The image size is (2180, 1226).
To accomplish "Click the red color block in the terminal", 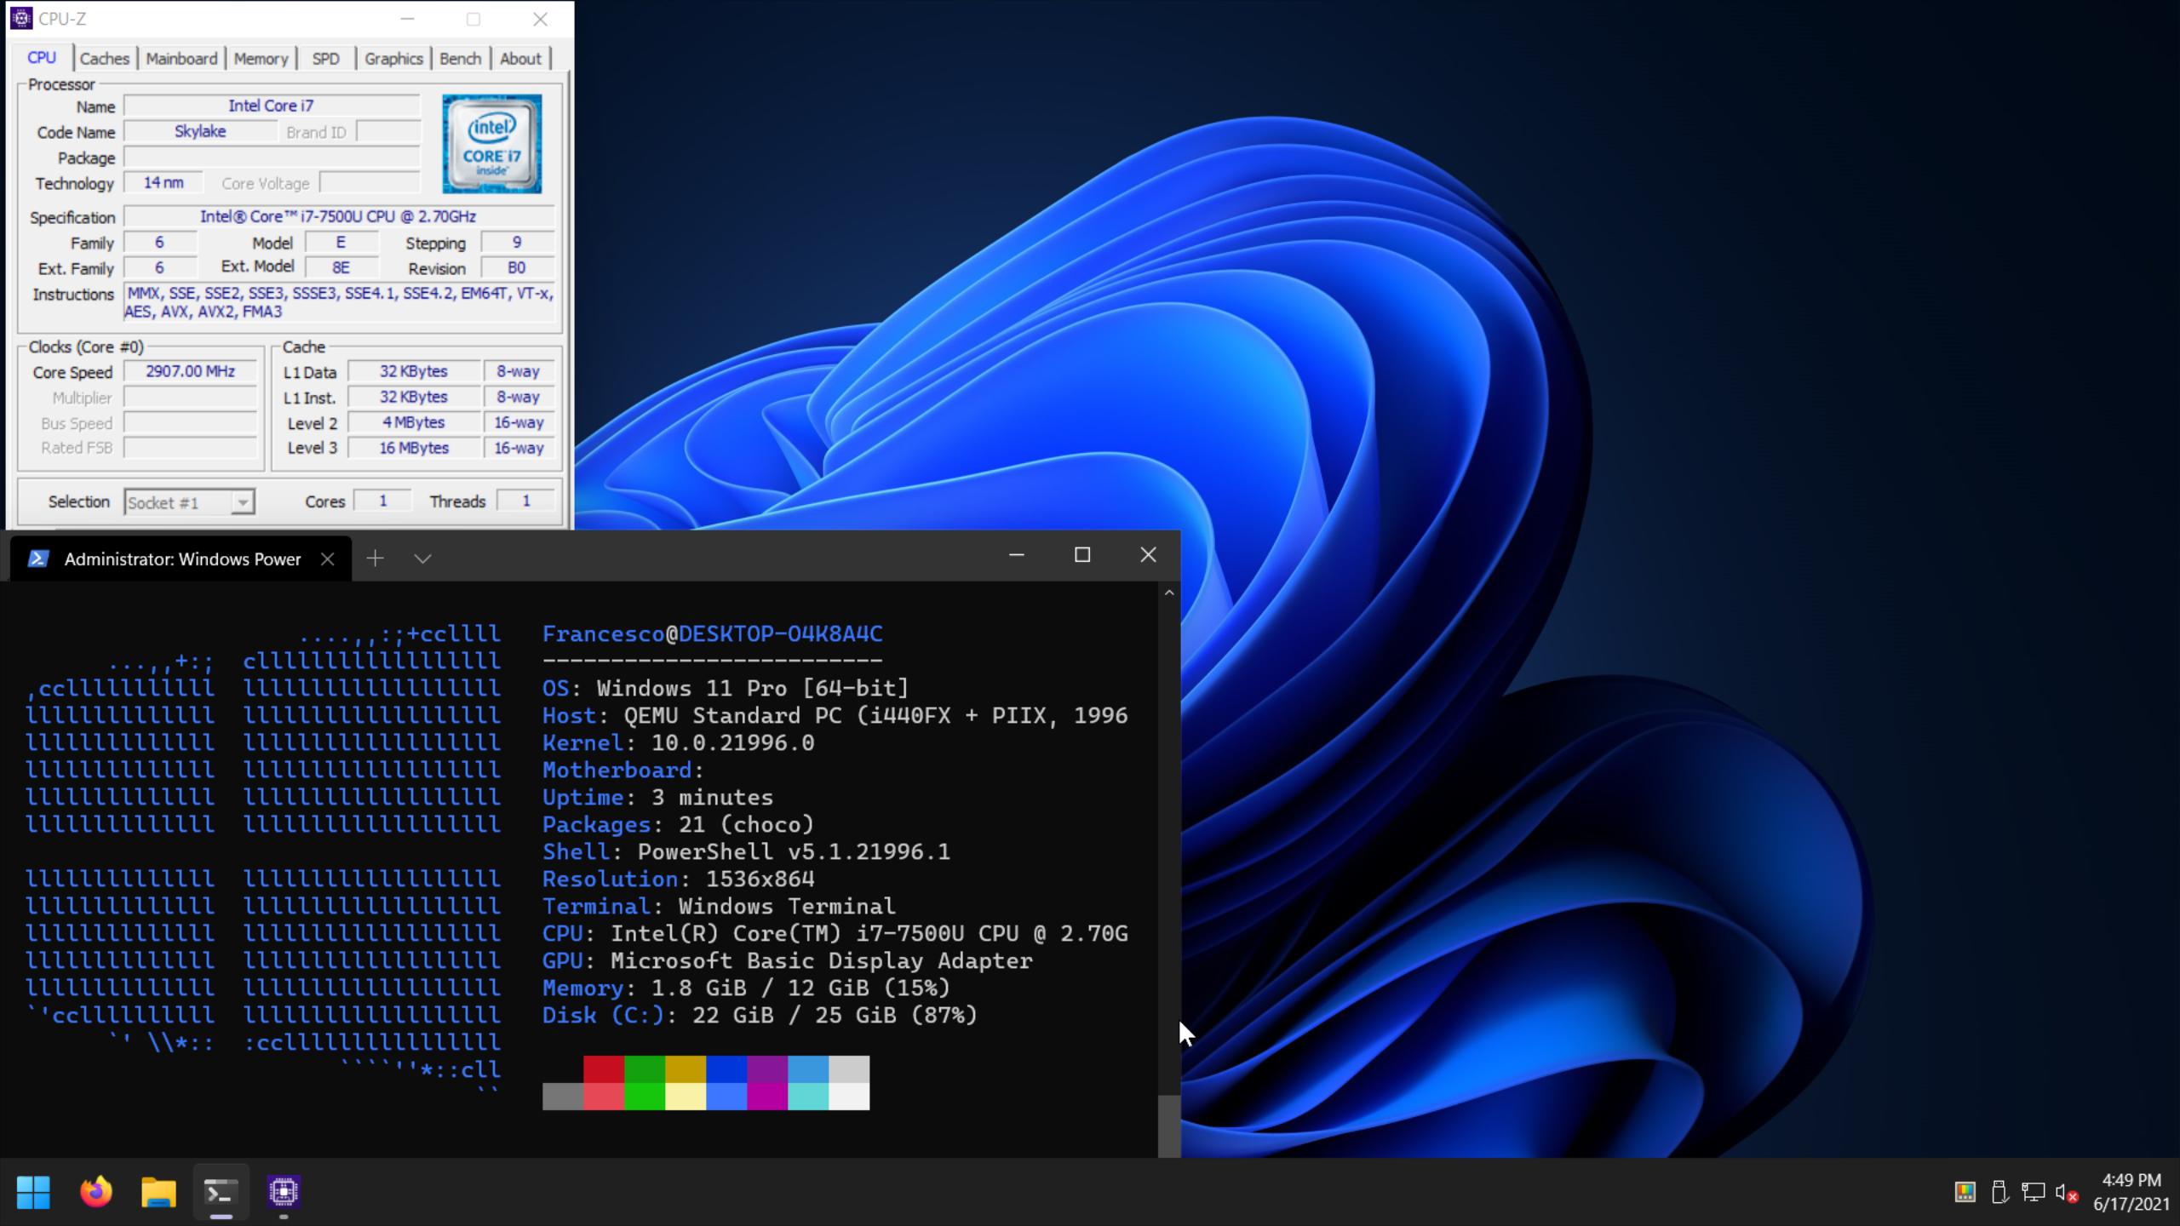I will (x=604, y=1069).
